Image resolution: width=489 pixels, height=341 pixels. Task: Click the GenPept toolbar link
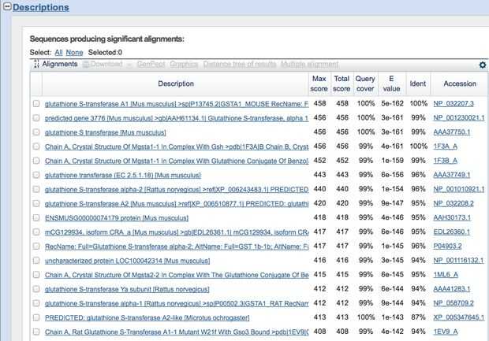tap(151, 64)
